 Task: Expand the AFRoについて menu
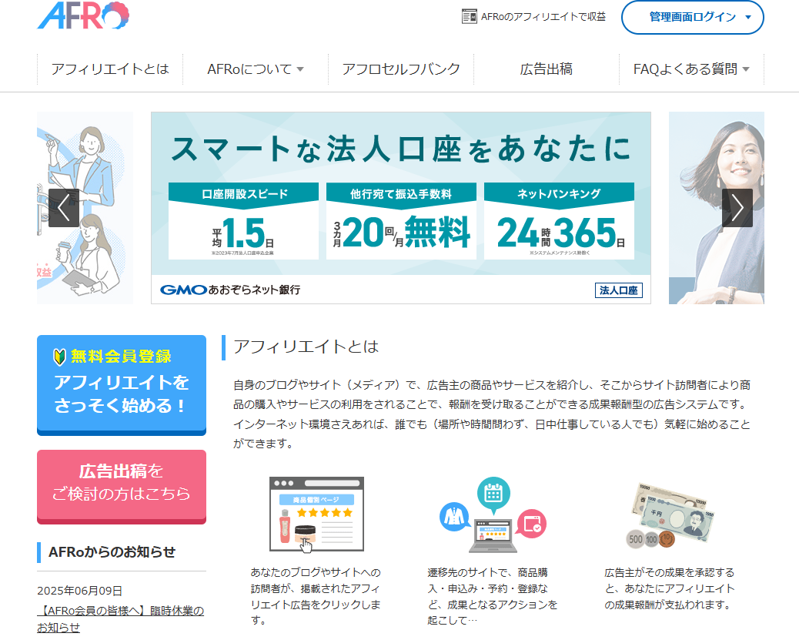pyautogui.click(x=256, y=69)
